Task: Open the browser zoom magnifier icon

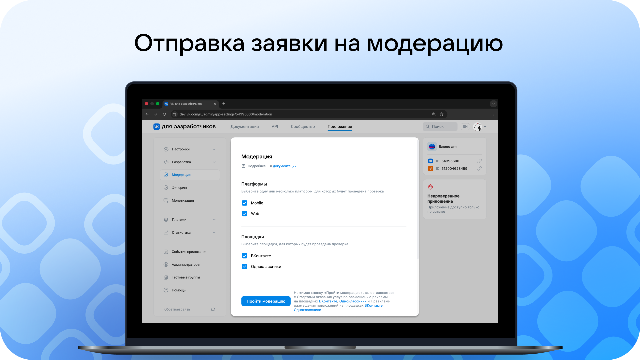Action: coord(434,114)
